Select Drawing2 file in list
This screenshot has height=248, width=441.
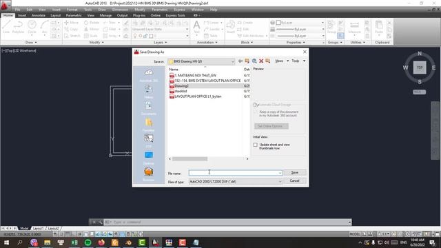(181, 86)
